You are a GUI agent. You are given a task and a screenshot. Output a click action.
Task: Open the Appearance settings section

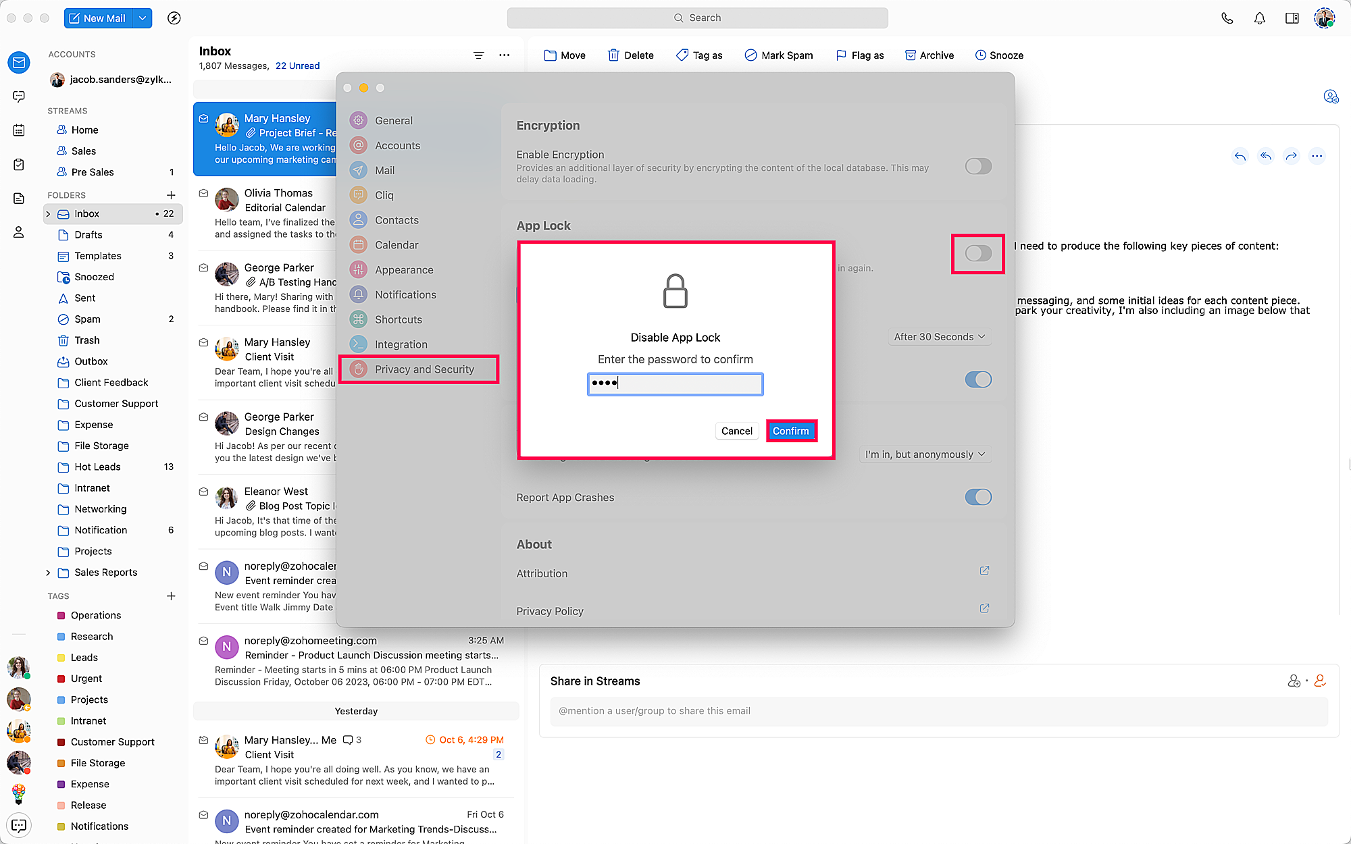404,270
